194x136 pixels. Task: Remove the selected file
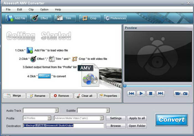62,96
